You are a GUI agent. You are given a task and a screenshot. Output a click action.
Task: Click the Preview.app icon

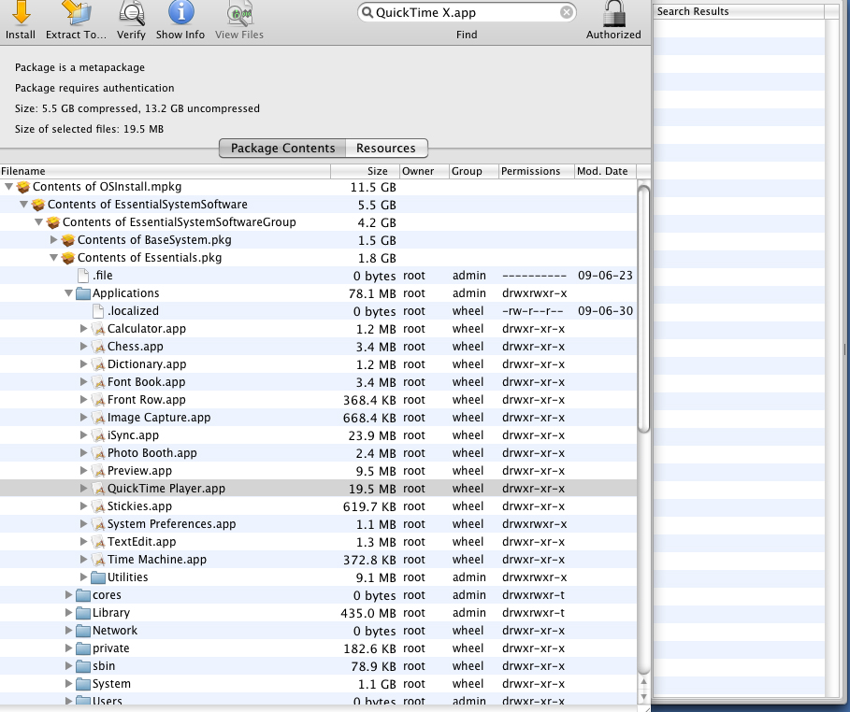pos(98,471)
